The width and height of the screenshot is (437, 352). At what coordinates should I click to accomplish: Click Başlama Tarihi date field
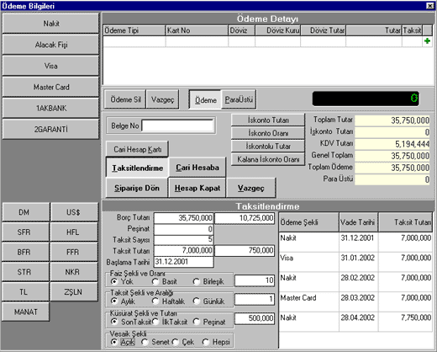tap(183, 262)
